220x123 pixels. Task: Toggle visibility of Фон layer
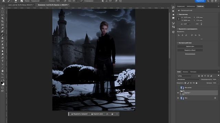178,98
